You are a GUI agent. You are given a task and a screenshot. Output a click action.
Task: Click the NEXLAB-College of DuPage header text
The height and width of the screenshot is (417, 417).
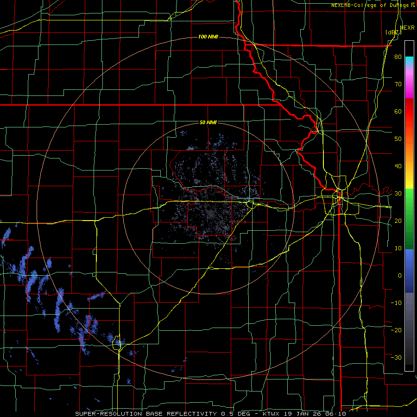(x=370, y=5)
